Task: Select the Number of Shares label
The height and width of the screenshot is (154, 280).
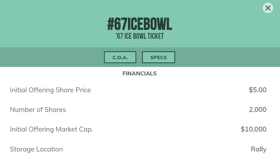Action: point(38,110)
